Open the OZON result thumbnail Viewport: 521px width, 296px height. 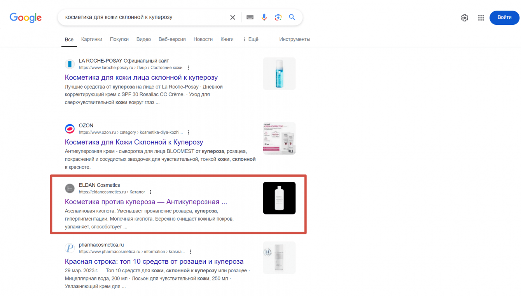point(279,138)
